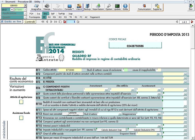Tick the Attività di agriturismo checkbox

(21, 102)
